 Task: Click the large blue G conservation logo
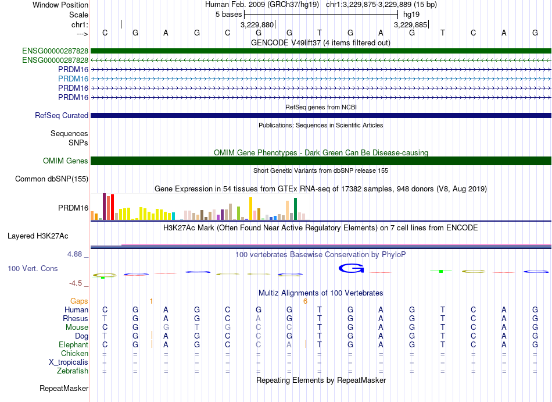click(x=351, y=268)
